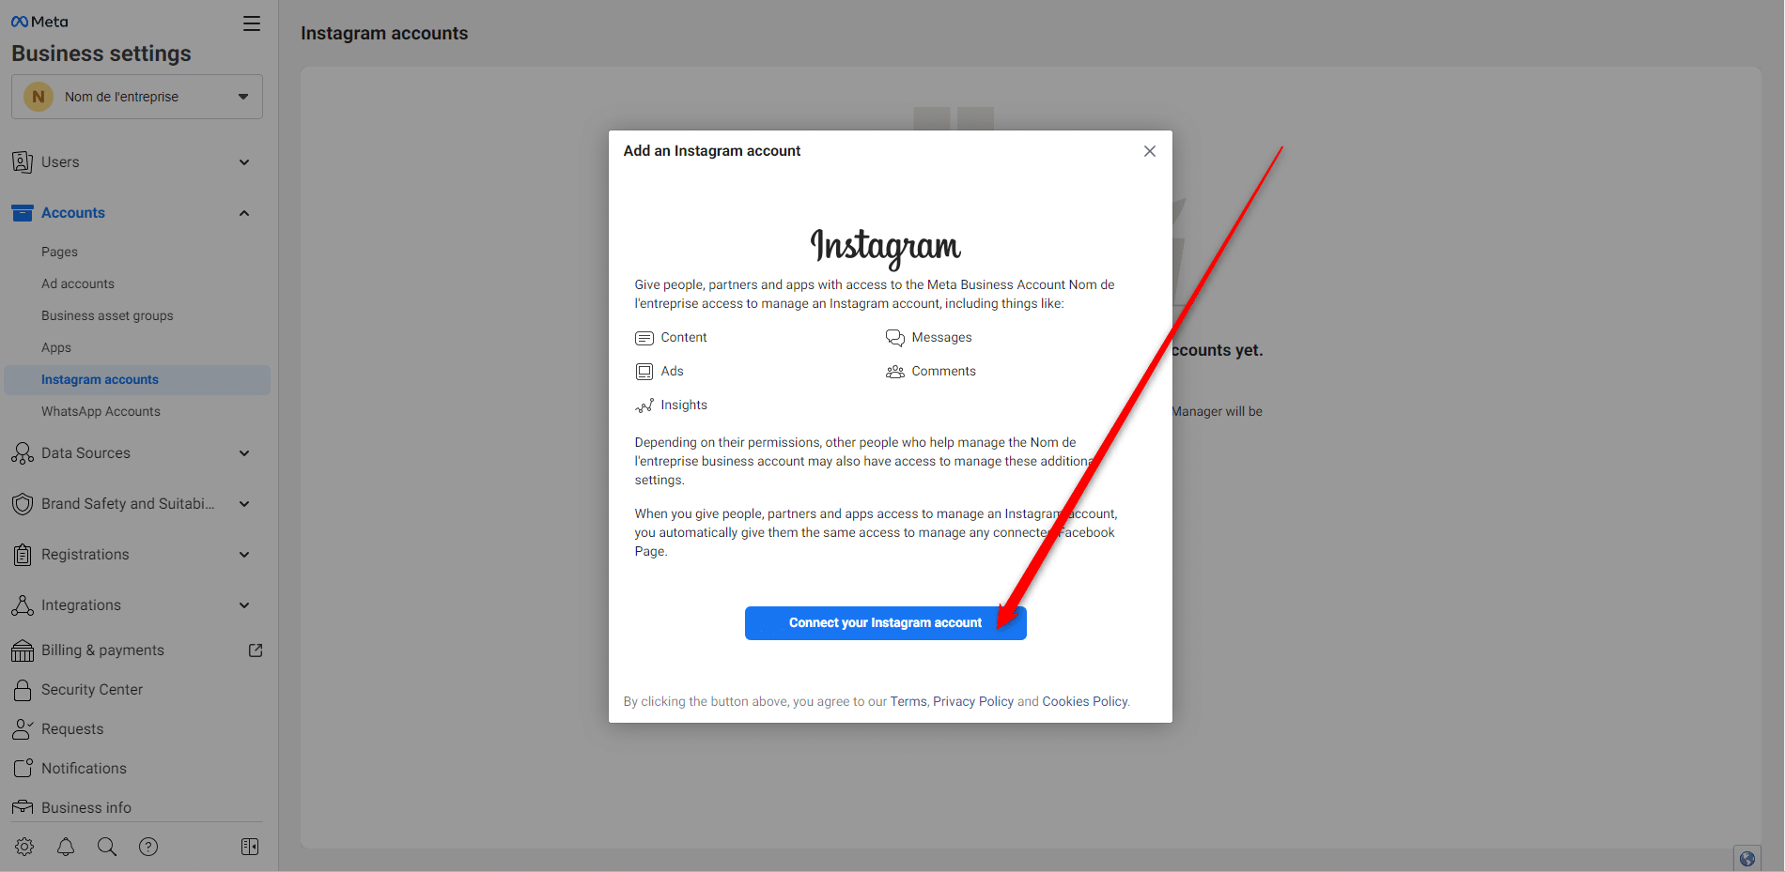Open Billing & payments external link icon
Screen dimensions: 1785x872
click(256, 650)
